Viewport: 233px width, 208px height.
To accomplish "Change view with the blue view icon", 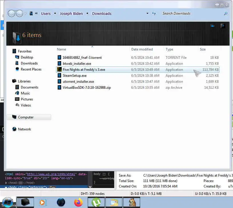I will pos(212,26).
